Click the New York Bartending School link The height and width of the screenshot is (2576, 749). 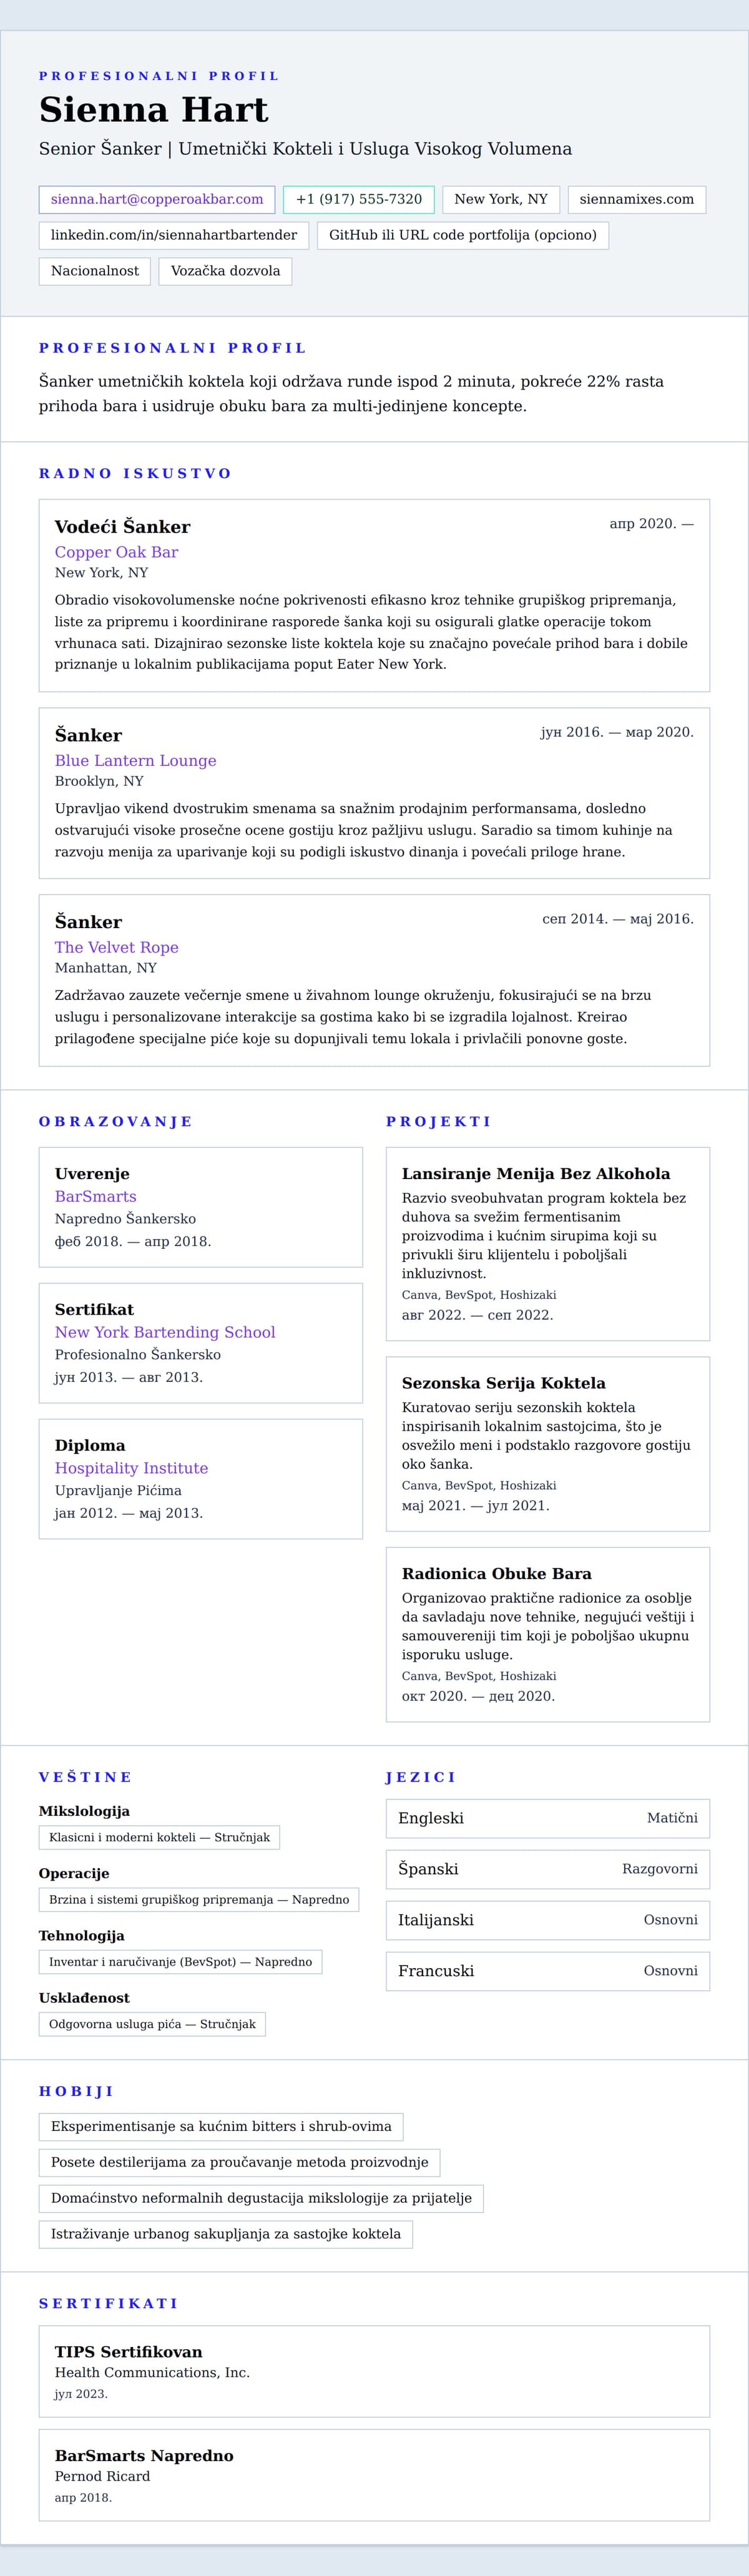pos(165,1333)
